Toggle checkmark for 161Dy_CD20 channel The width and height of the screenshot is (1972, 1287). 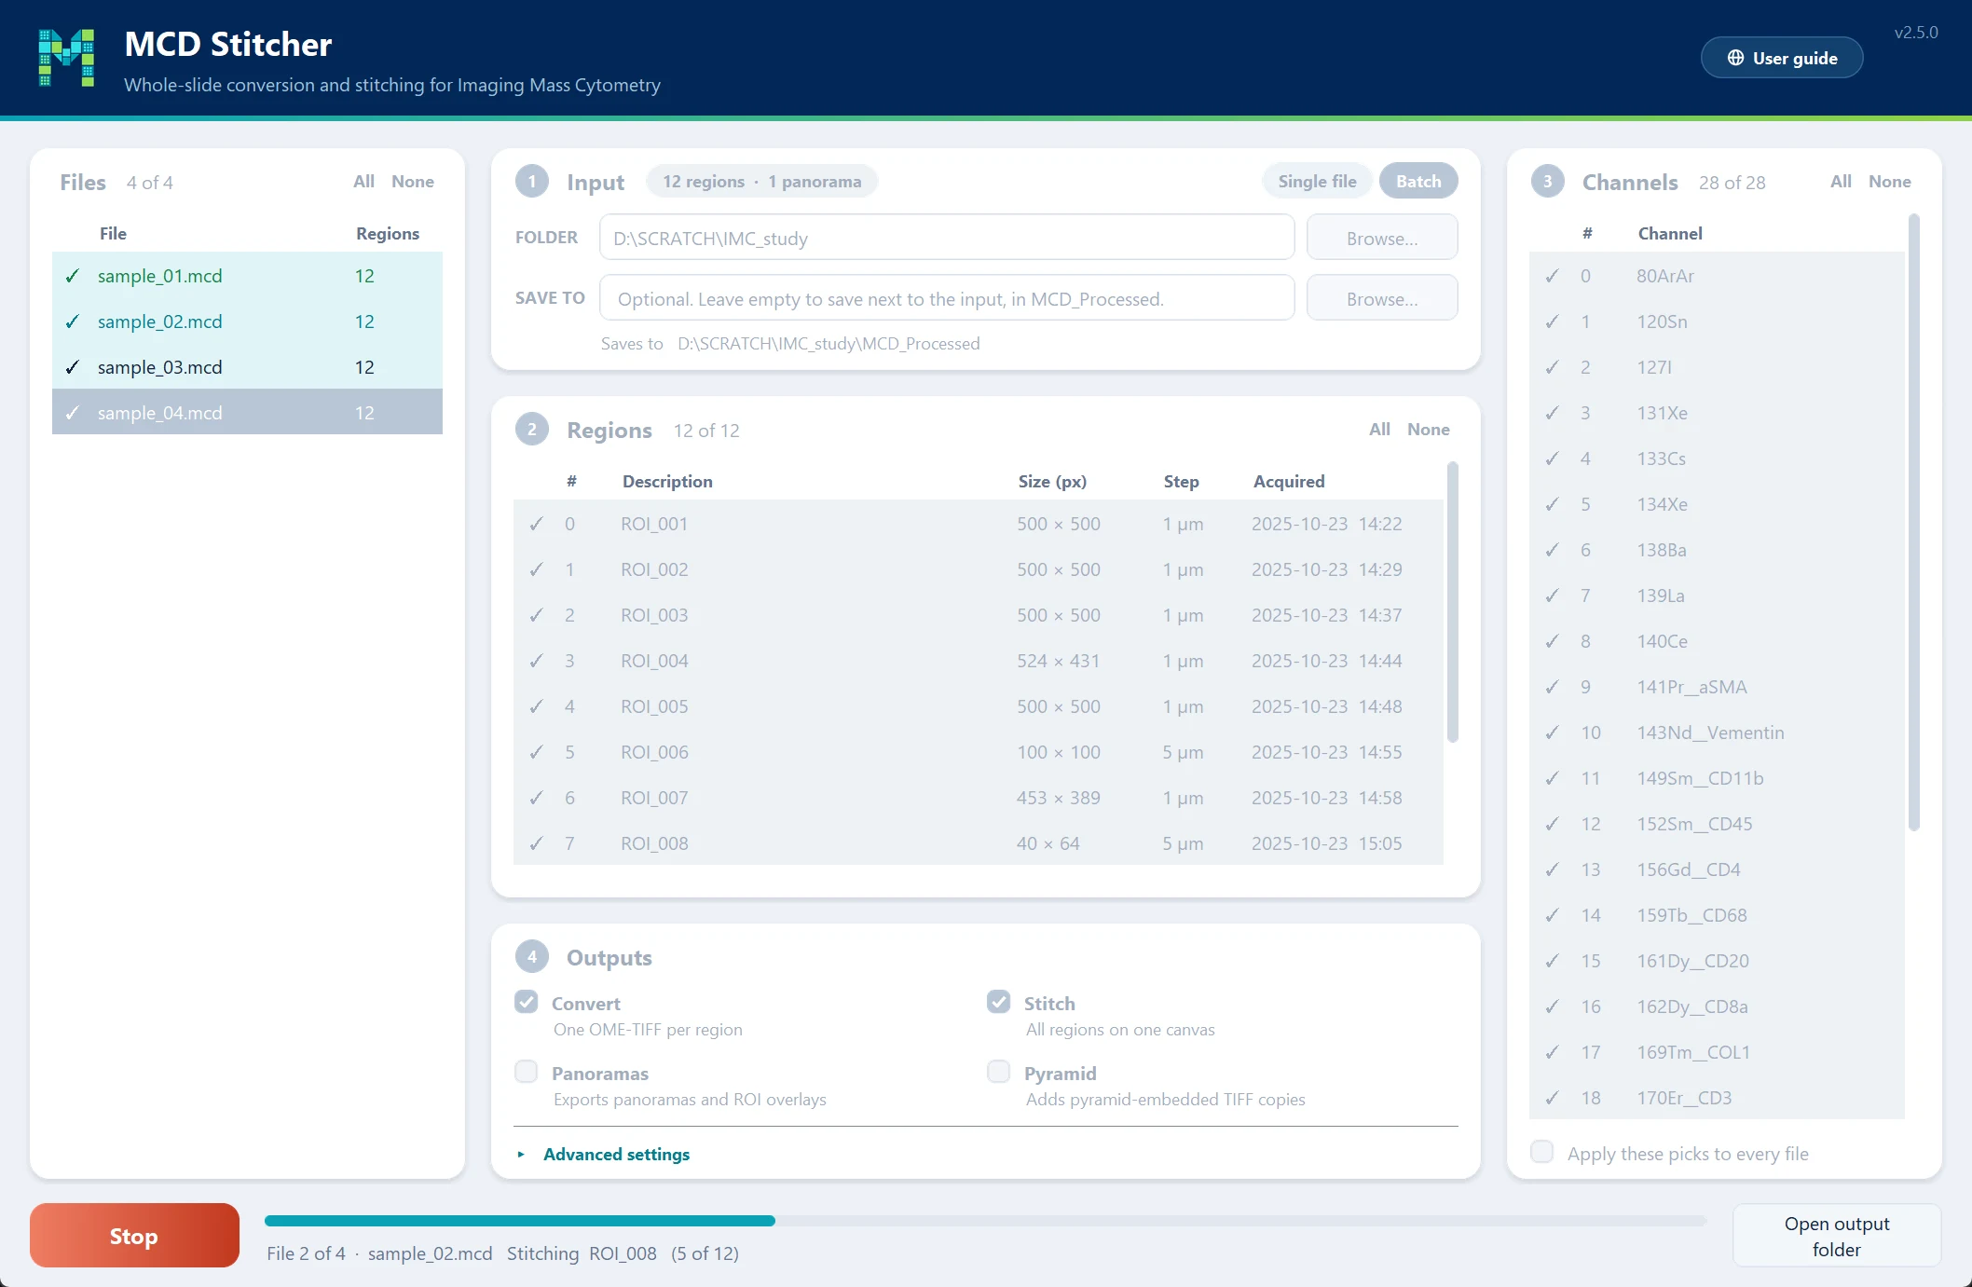(x=1552, y=961)
